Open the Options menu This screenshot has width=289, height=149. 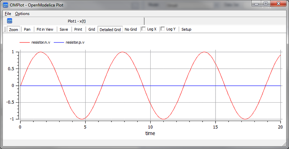[x=22, y=13]
